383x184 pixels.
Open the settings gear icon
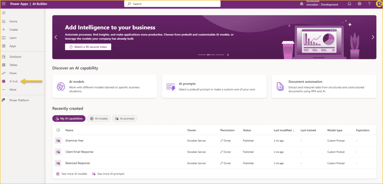[x=359, y=4]
